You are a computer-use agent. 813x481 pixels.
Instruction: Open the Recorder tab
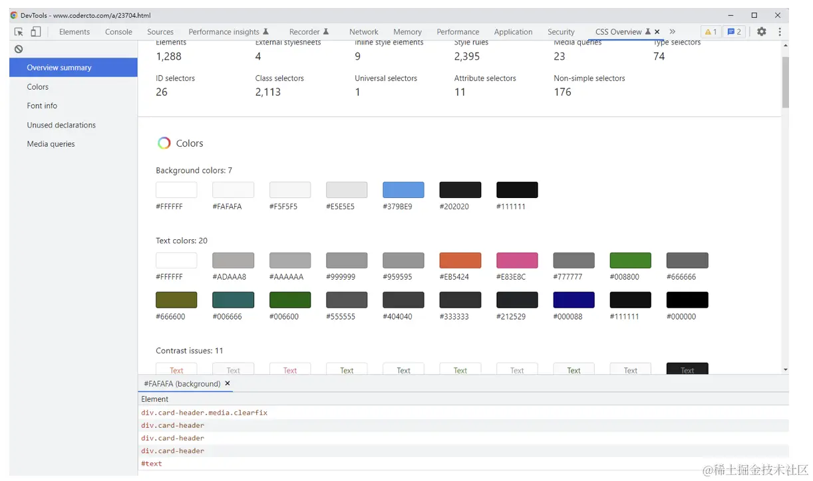click(309, 31)
